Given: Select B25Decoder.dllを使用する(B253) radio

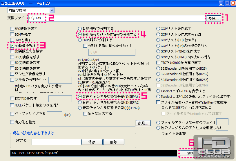Looking at the screenshot, I should [158, 80].
